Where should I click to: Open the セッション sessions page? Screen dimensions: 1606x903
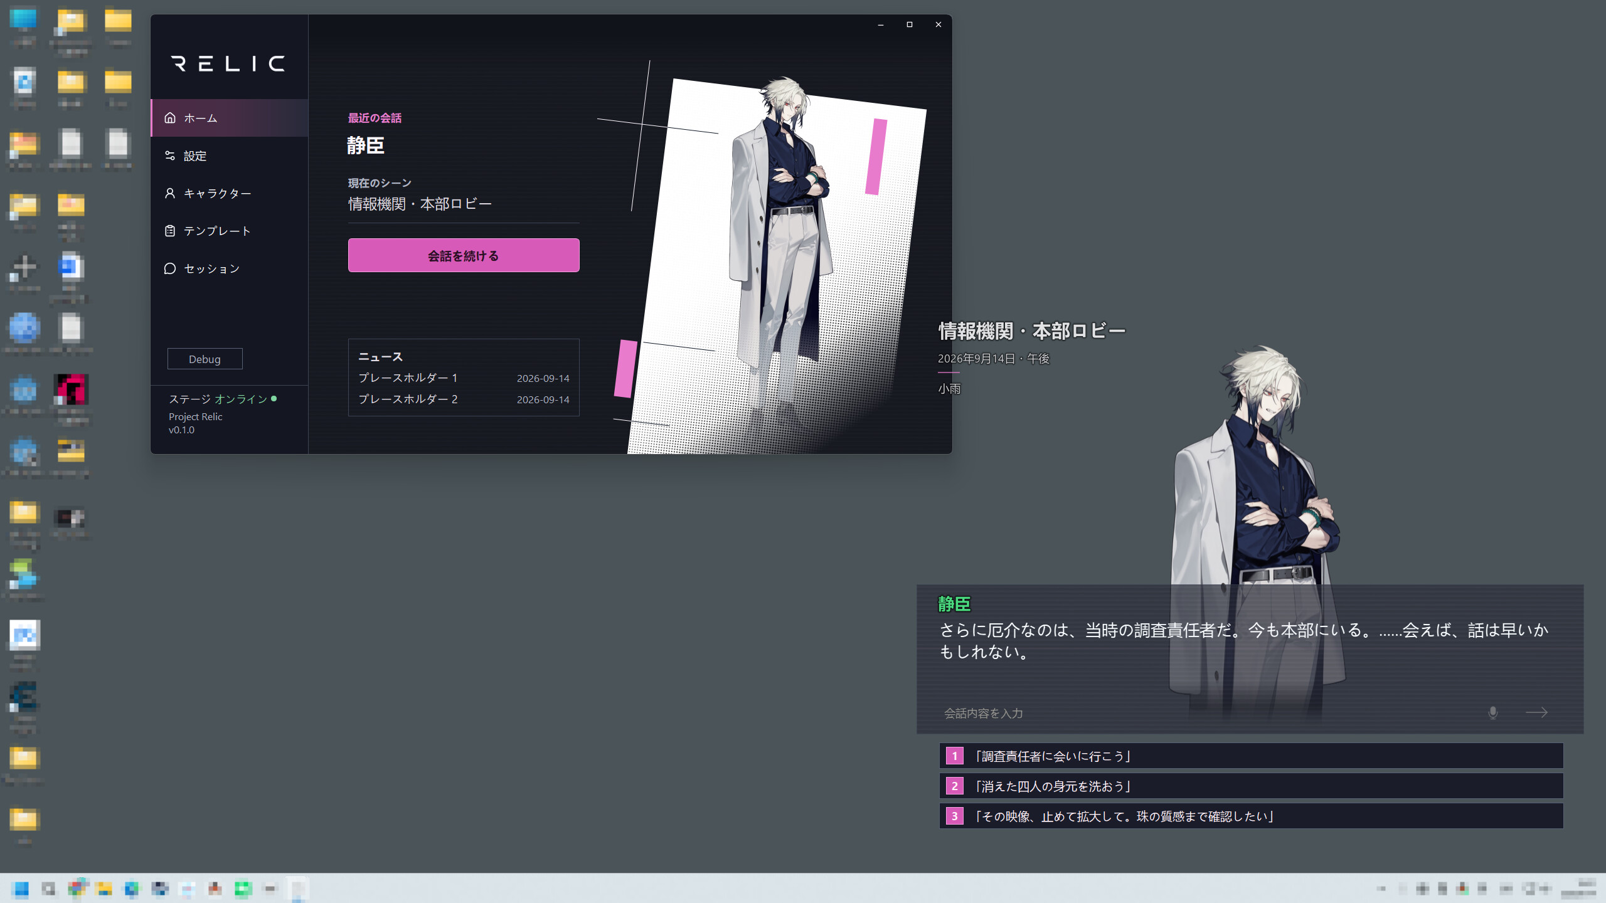(x=230, y=268)
